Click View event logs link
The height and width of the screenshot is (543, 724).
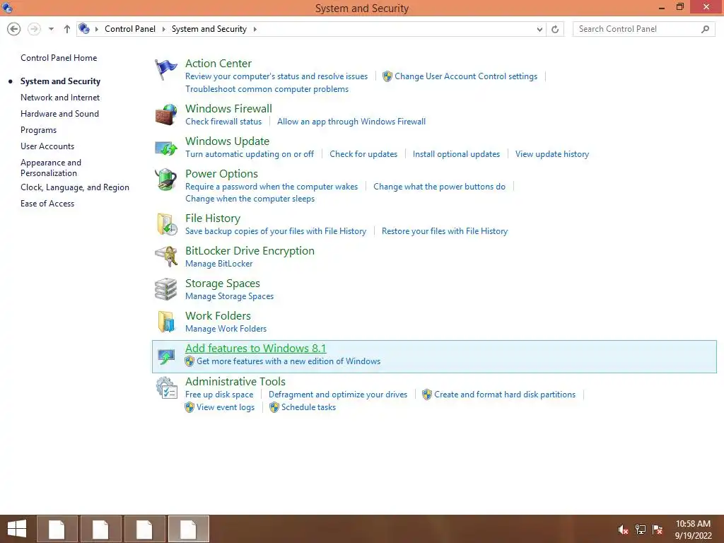click(x=226, y=407)
